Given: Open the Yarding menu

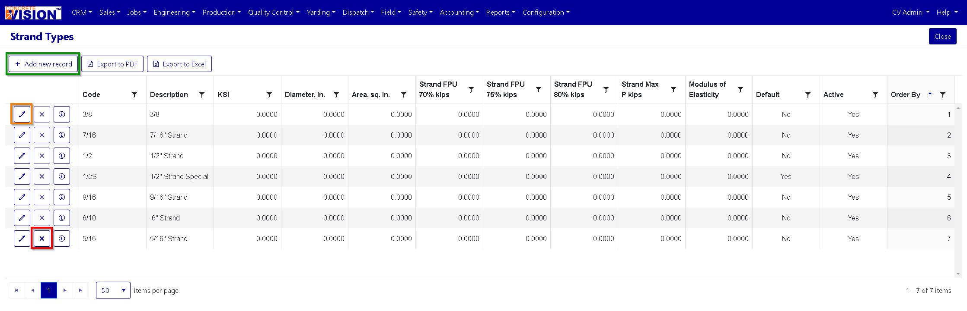Looking at the screenshot, I should (321, 12).
